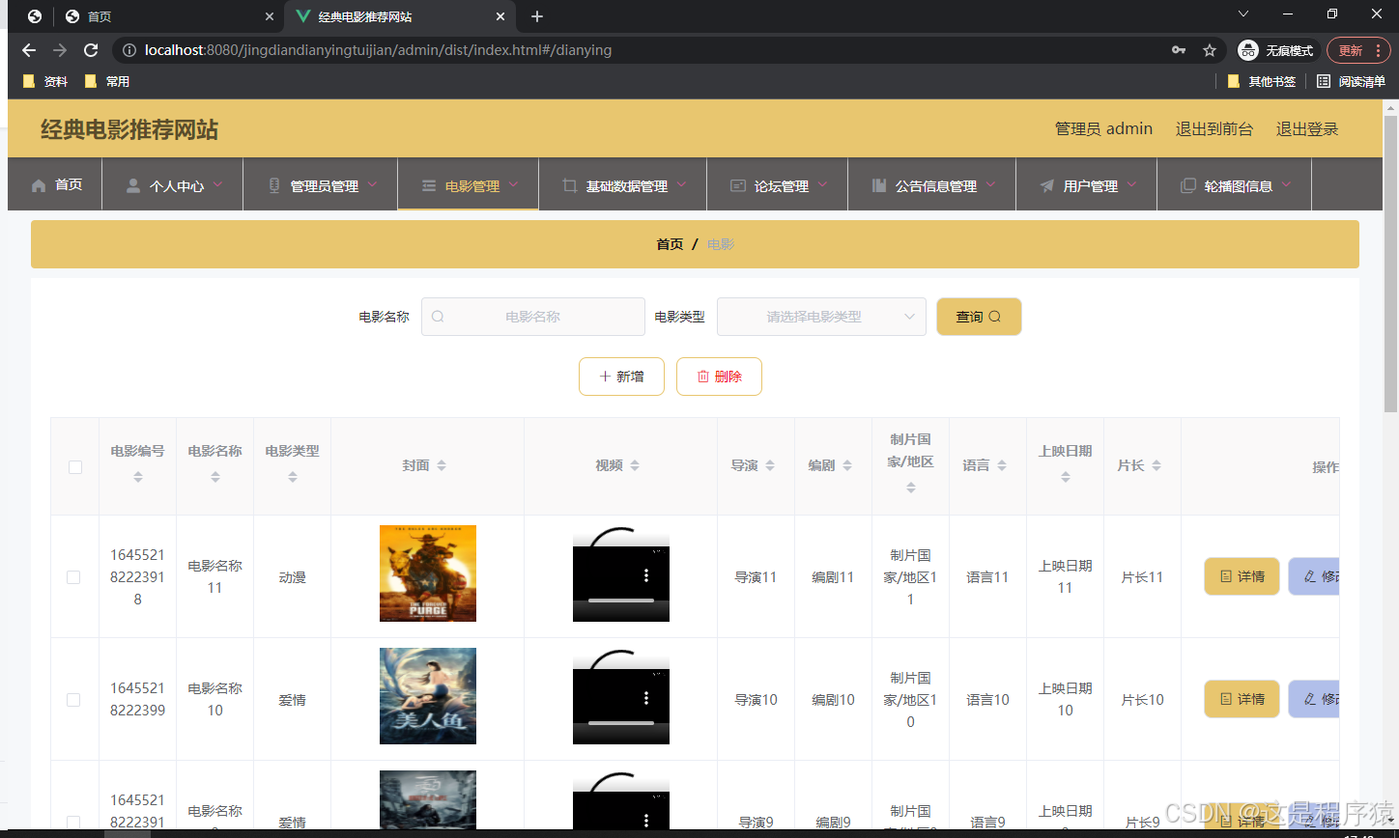Sort by the 导演 column arrows
The height and width of the screenshot is (838, 1399).
770,465
